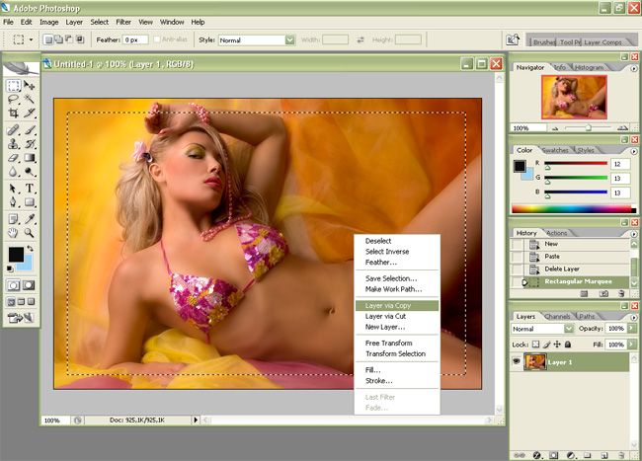
Task: Toggle Layer 1 visibility eye
Action: (x=516, y=361)
